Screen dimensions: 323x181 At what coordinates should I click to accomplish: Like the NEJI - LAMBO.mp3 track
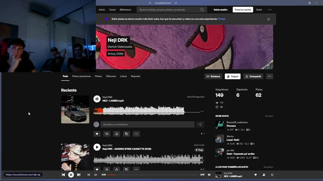[x=97, y=134]
